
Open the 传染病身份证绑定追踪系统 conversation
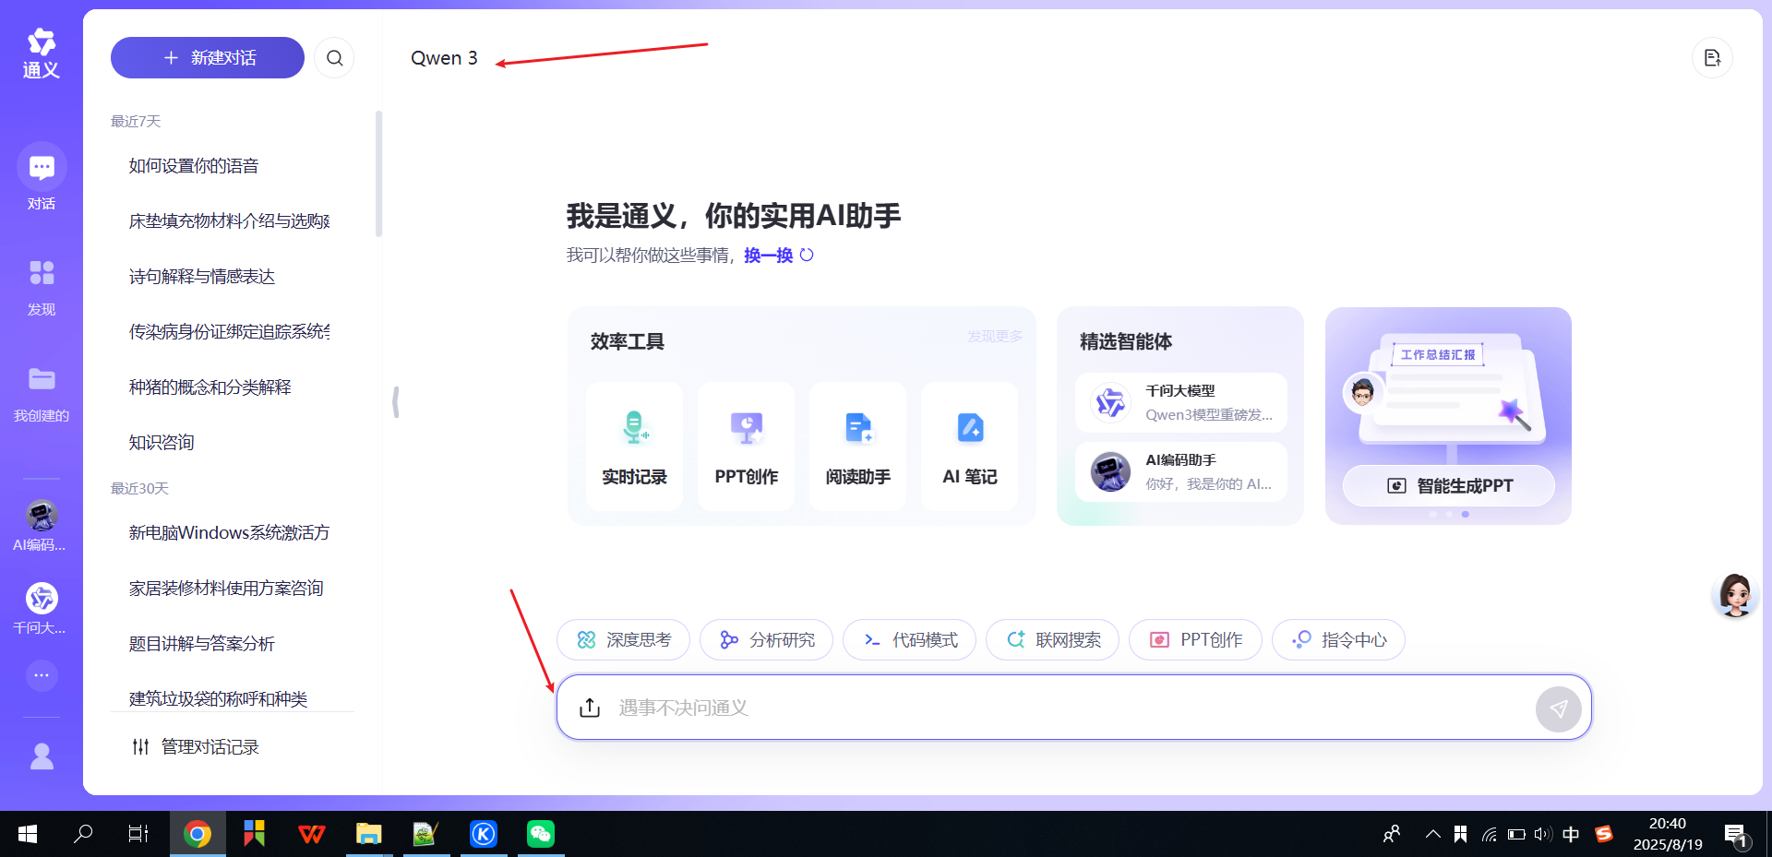coord(230,332)
